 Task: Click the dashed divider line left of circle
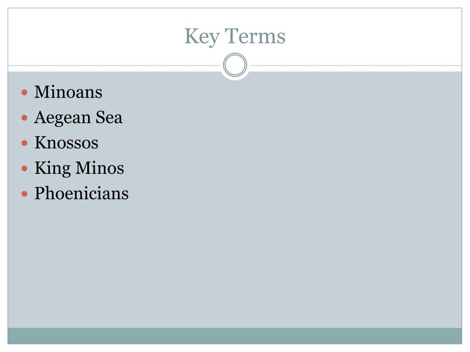click(114, 65)
